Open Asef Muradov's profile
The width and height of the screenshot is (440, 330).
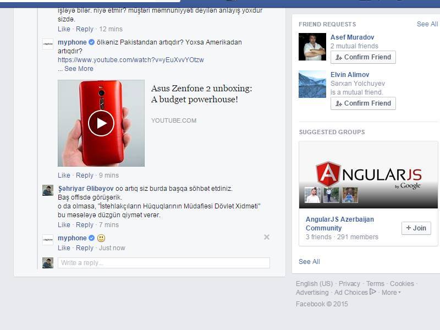tap(352, 37)
